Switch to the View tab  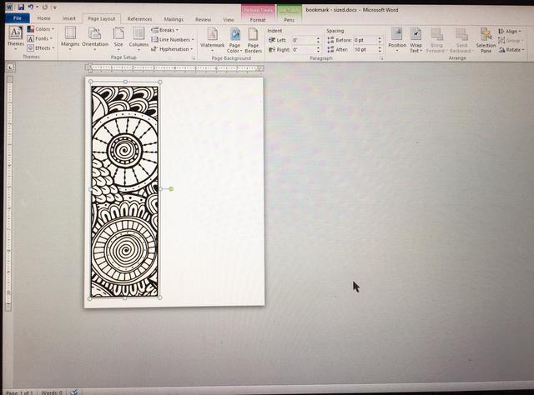click(229, 20)
